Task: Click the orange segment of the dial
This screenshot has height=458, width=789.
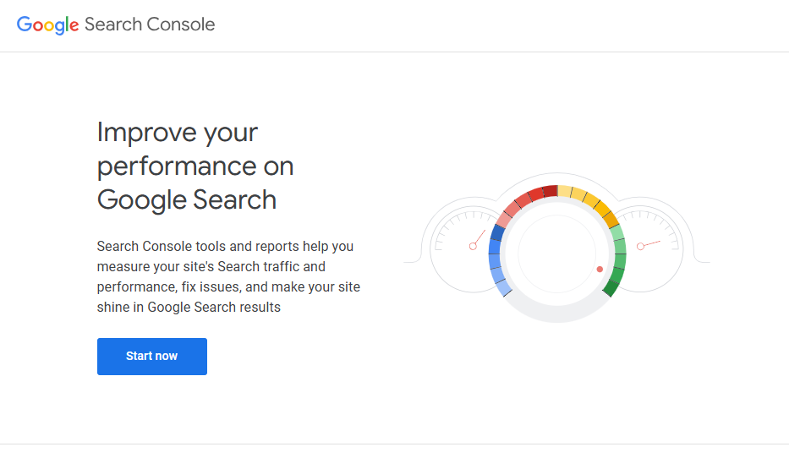Action: point(610,218)
